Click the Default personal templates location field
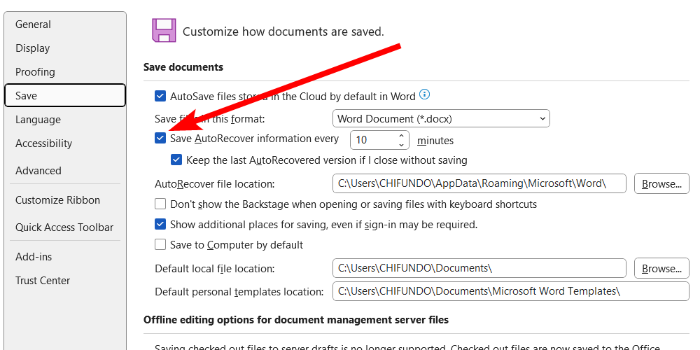The width and height of the screenshot is (700, 350). click(x=511, y=291)
